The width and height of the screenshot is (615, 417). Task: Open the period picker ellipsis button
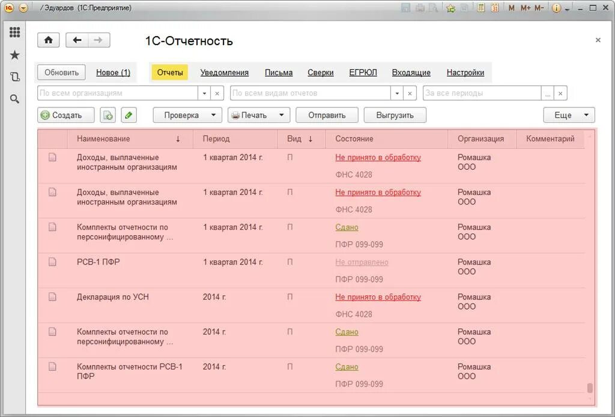pyautogui.click(x=548, y=93)
